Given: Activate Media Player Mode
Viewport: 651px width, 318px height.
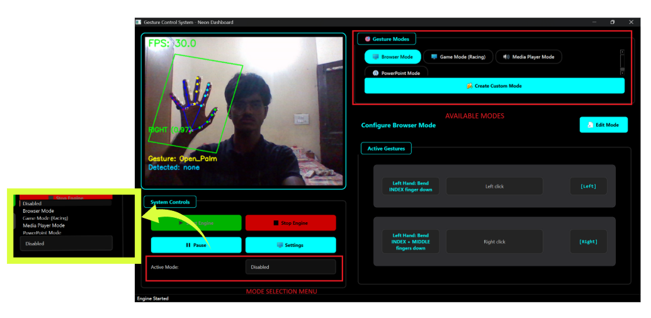Looking at the screenshot, I should (x=528, y=57).
